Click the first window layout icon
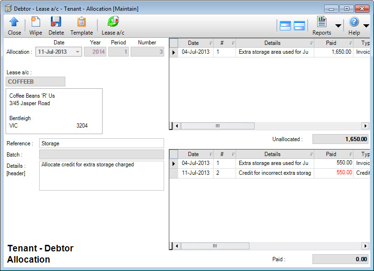This screenshot has width=374, height=271. 285,26
